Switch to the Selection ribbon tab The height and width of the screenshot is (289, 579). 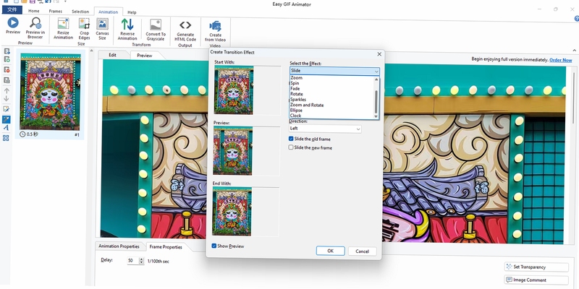(x=80, y=12)
